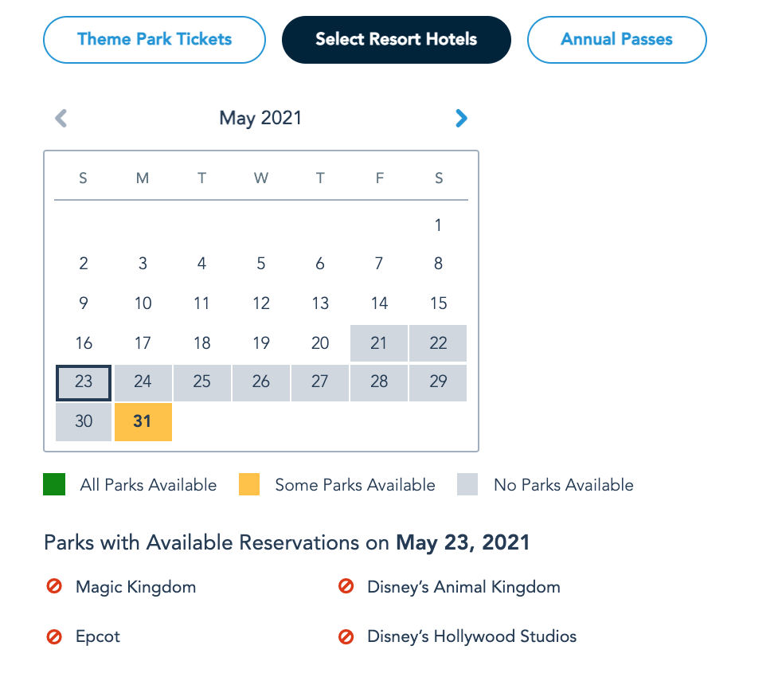Choose May 1 on the calendar
Screen dimensions: 782x677
(438, 225)
